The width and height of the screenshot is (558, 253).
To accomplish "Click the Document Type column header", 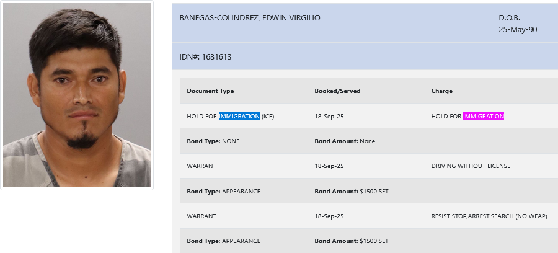I will pyautogui.click(x=210, y=91).
